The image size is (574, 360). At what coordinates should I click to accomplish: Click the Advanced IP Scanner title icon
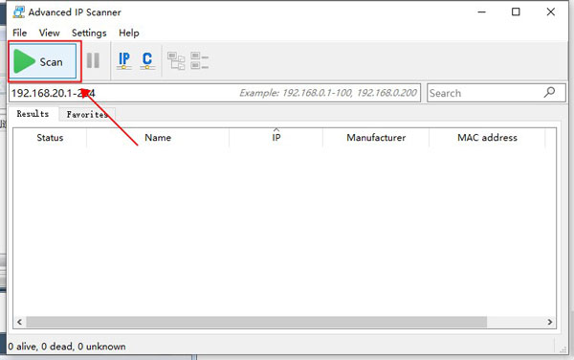pos(19,12)
